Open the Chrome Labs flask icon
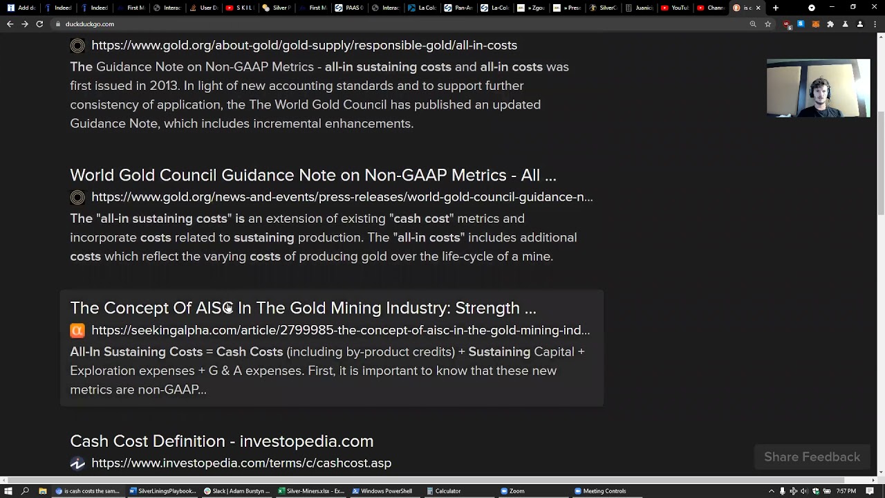 [845, 24]
